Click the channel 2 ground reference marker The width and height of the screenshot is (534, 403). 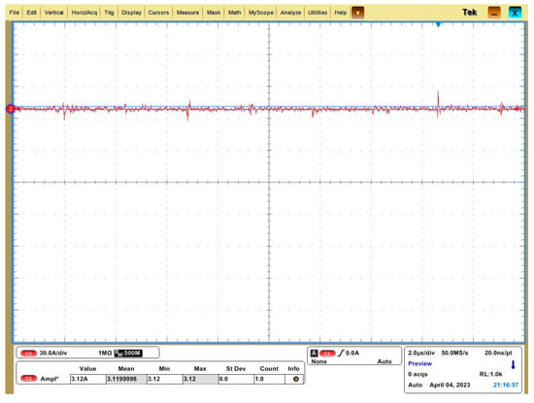click(x=11, y=109)
